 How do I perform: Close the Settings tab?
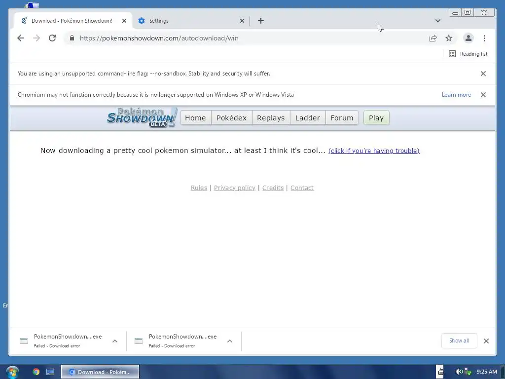[242, 21]
